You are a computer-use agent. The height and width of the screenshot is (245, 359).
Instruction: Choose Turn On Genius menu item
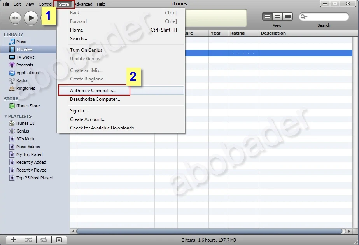pyautogui.click(x=121, y=50)
